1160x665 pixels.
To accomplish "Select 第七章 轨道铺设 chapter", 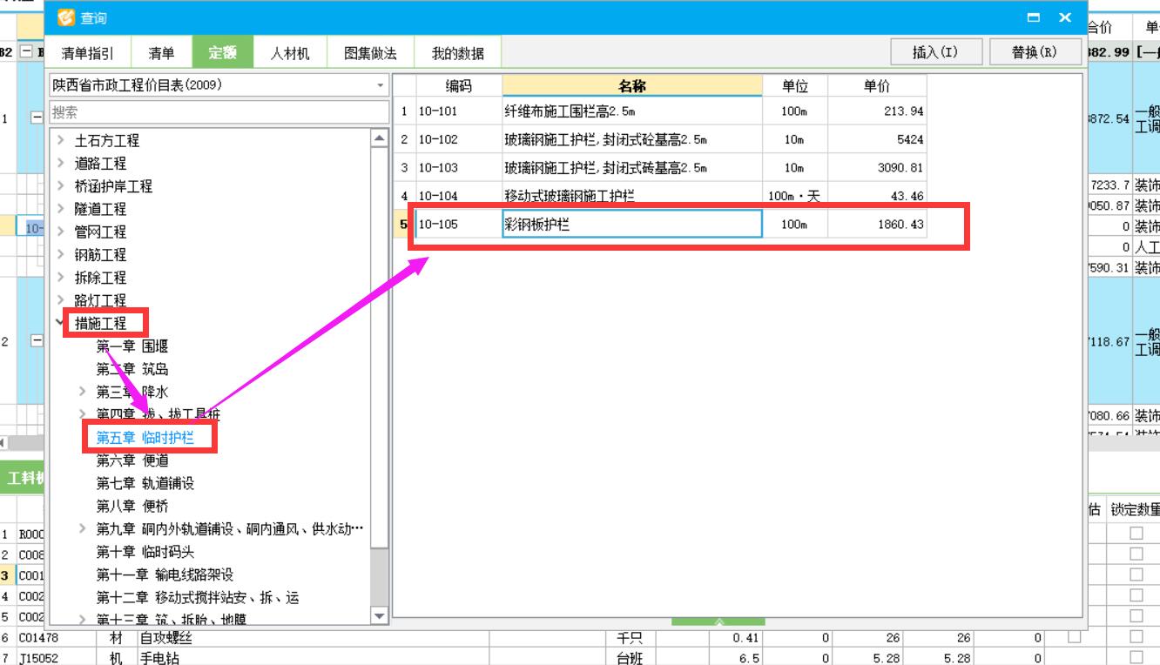I will (x=145, y=483).
